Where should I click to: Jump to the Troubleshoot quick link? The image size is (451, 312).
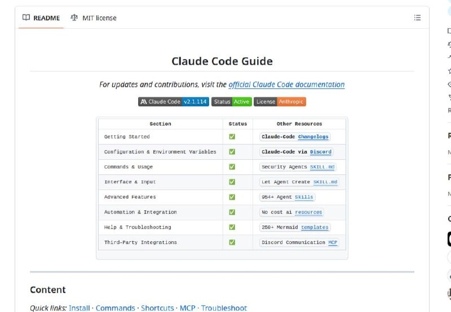[224, 308]
